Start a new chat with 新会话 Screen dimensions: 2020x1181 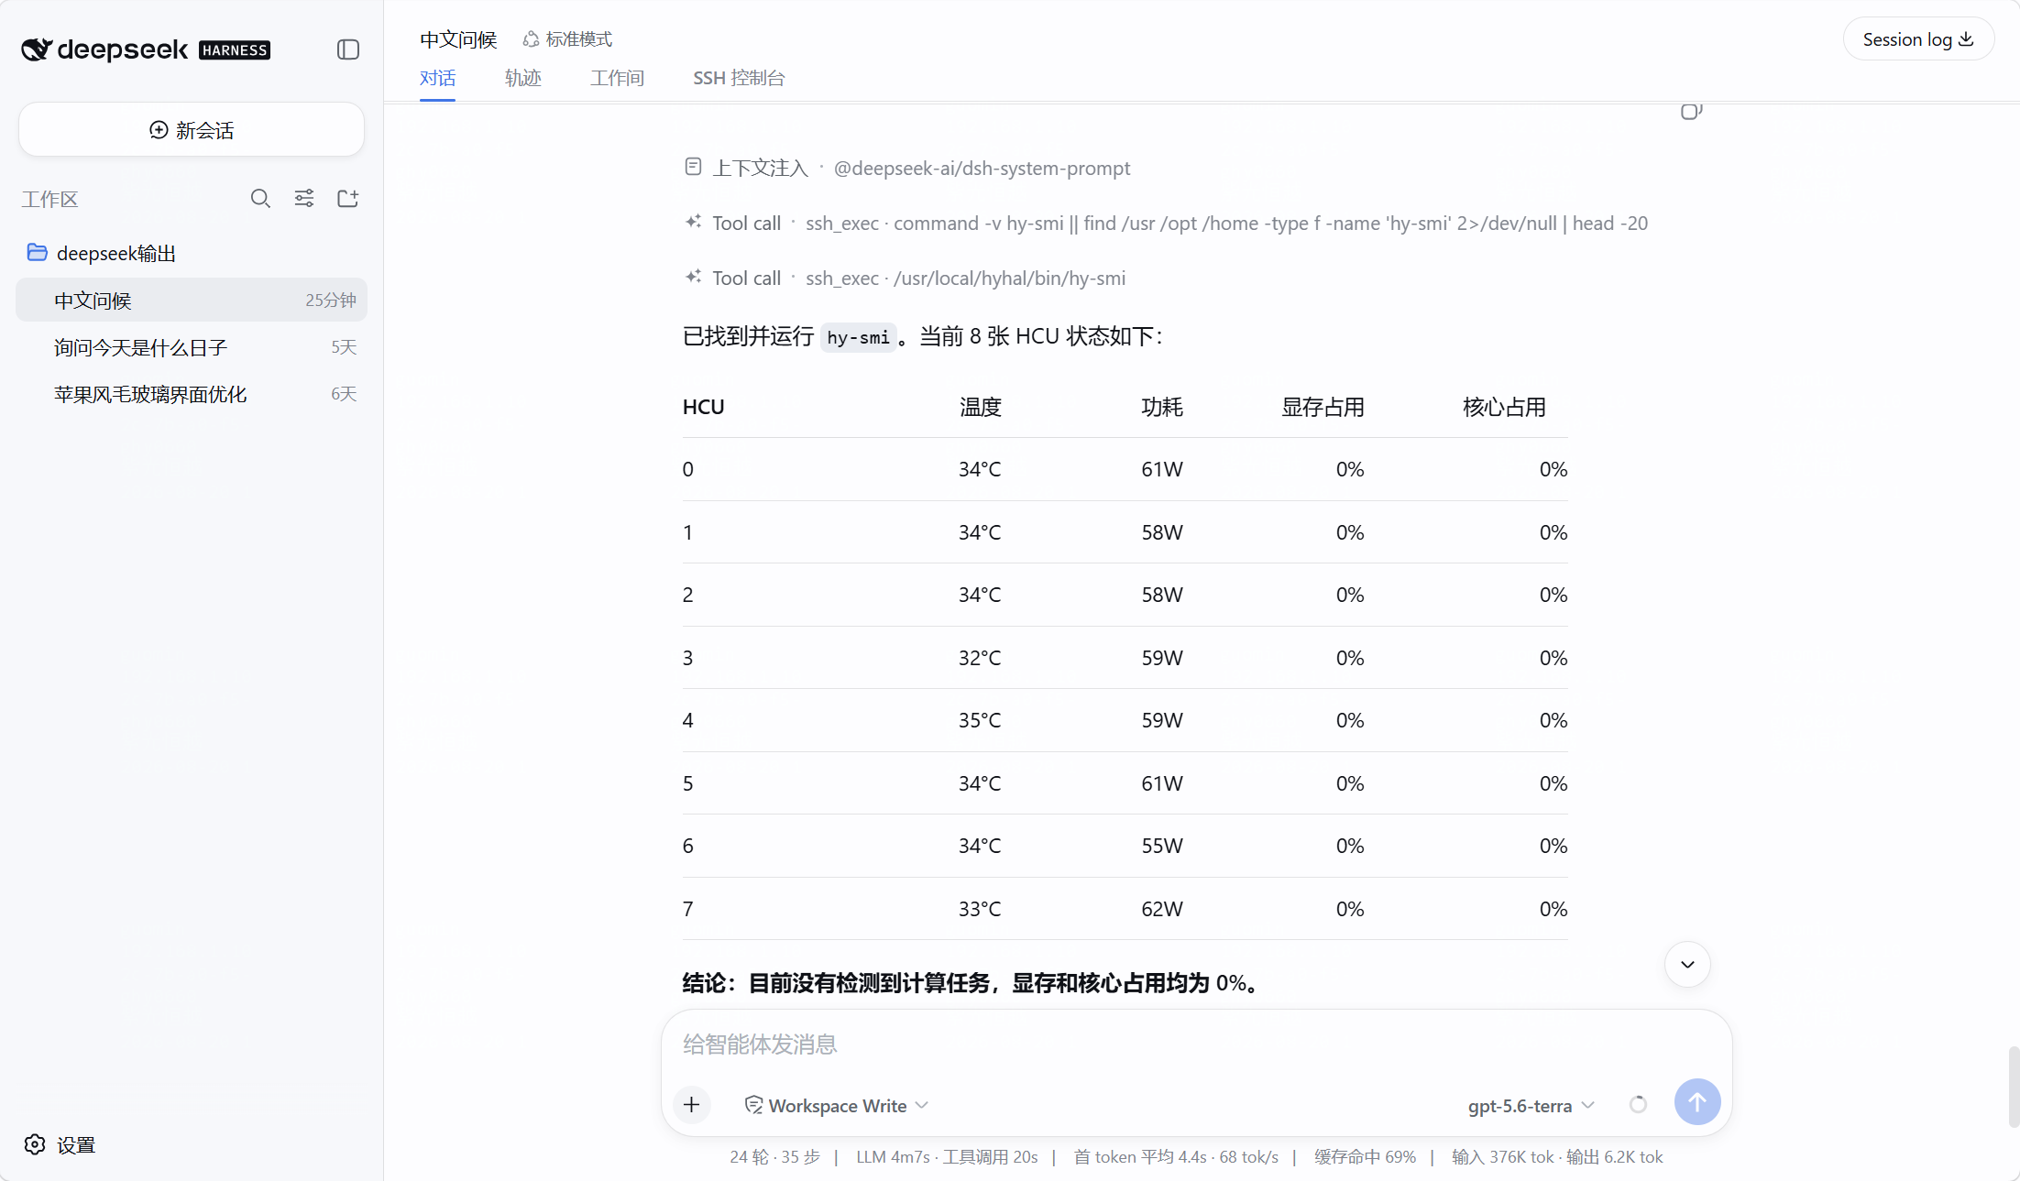click(x=192, y=130)
